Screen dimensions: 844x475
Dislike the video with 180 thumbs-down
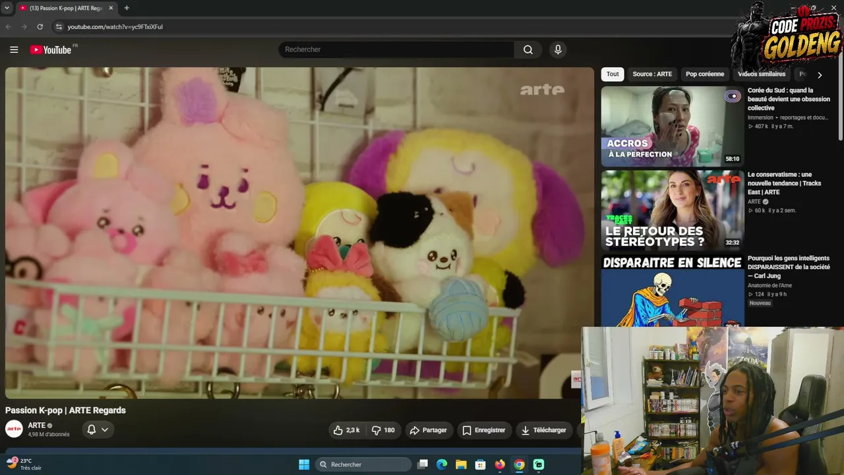click(383, 430)
